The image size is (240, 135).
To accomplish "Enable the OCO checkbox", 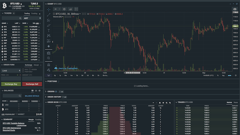I will (x=23, y=69).
